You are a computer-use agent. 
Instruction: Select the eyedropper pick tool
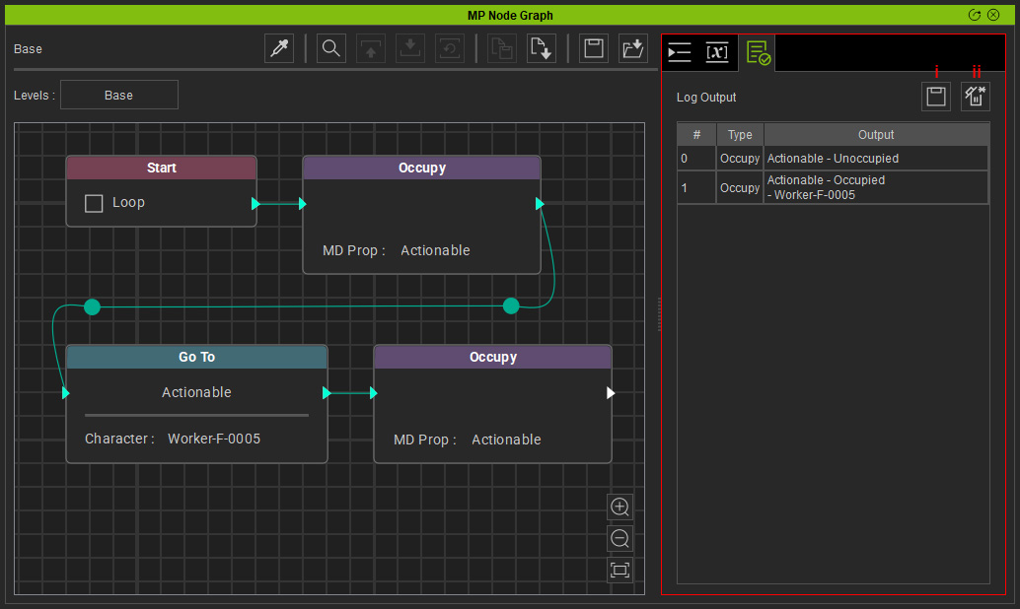[279, 48]
